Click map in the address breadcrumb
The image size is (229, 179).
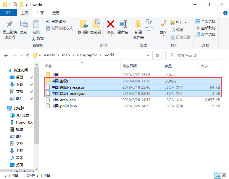[x=66, y=55]
